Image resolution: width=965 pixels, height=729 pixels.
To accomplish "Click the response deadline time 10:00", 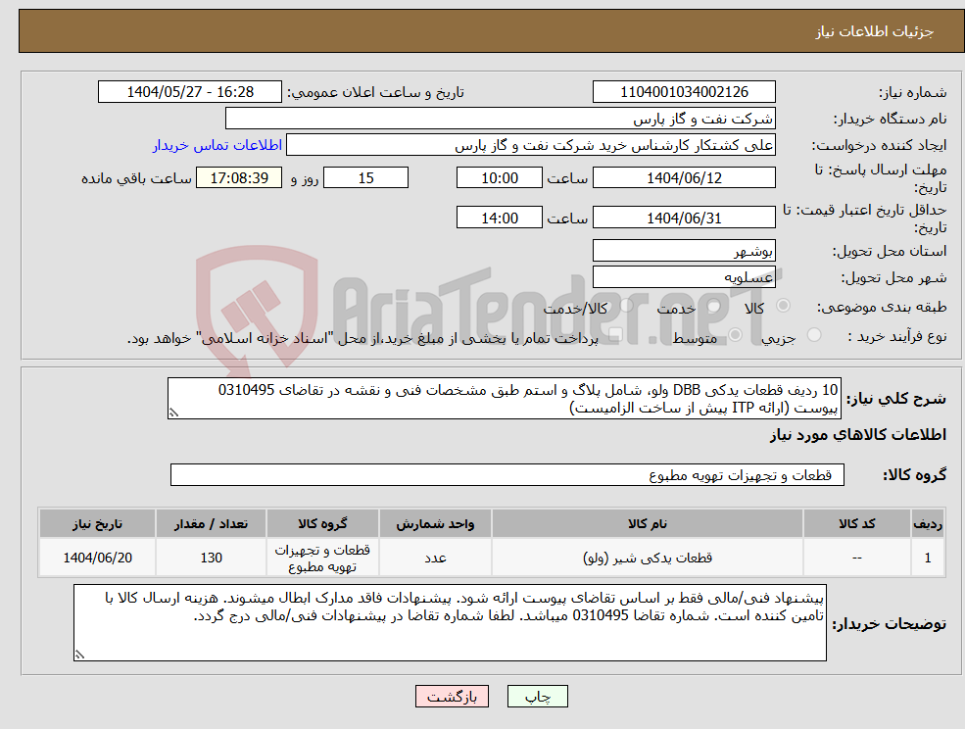I will point(499,178).
